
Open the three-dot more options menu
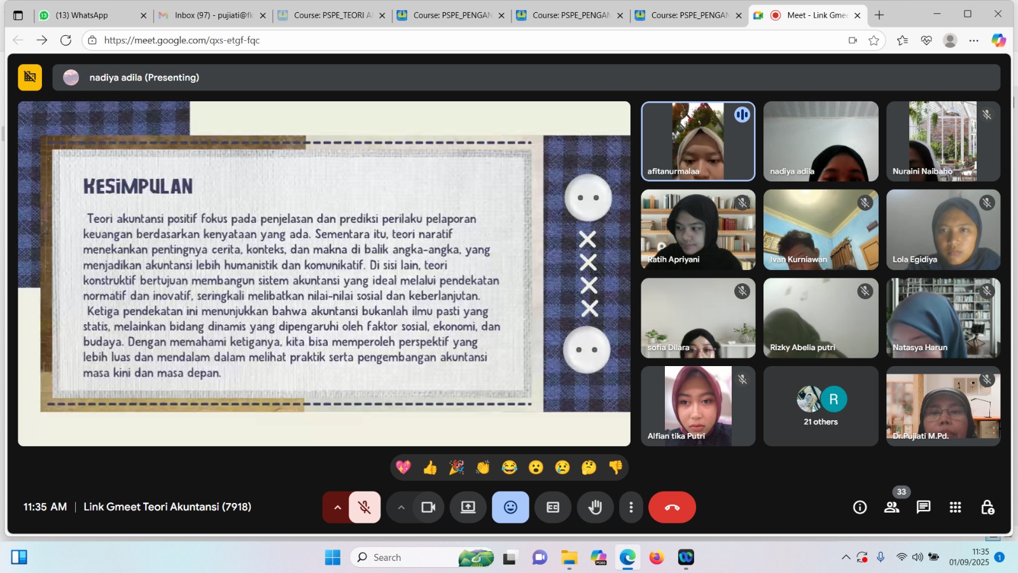tap(631, 507)
